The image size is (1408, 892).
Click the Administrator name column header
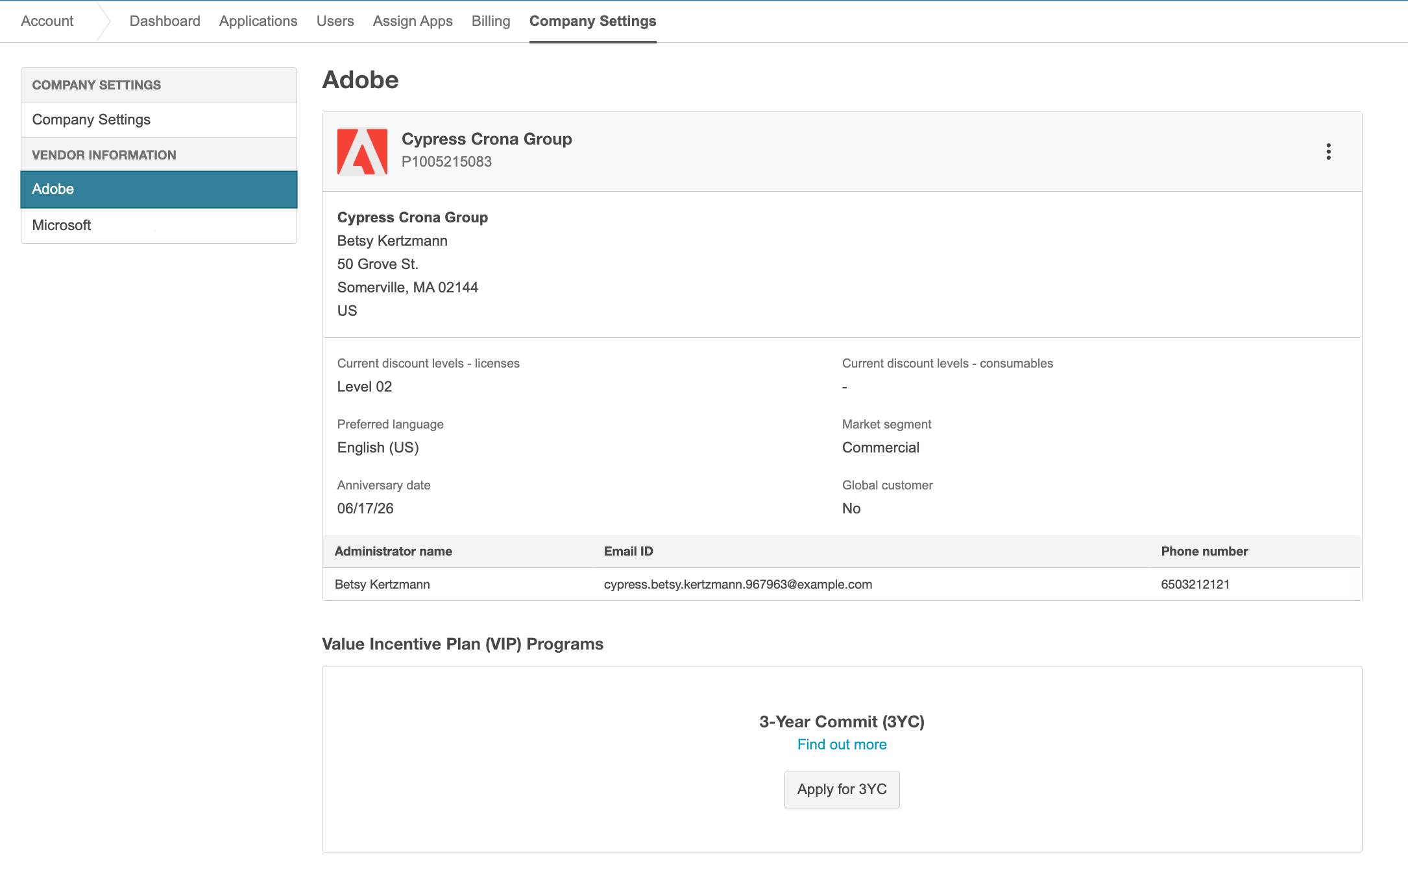pyautogui.click(x=393, y=552)
